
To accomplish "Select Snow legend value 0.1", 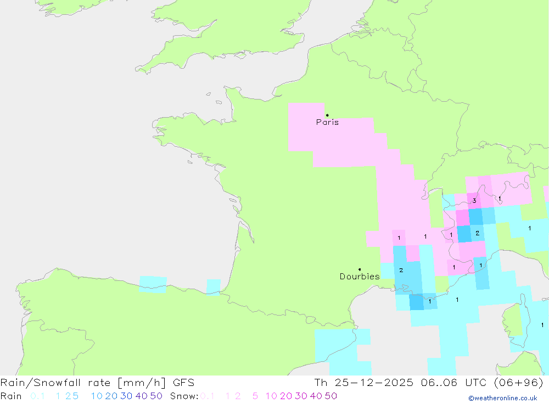I will pyautogui.click(x=208, y=396).
